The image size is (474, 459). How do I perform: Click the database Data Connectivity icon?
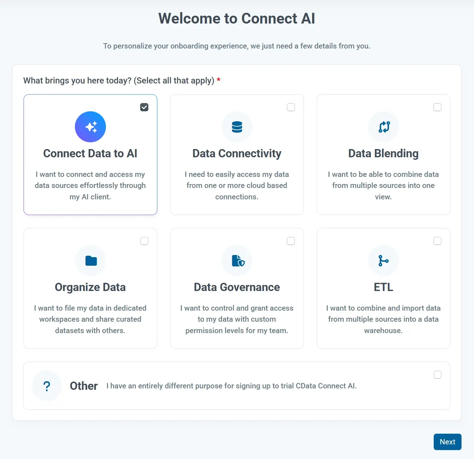tap(237, 127)
